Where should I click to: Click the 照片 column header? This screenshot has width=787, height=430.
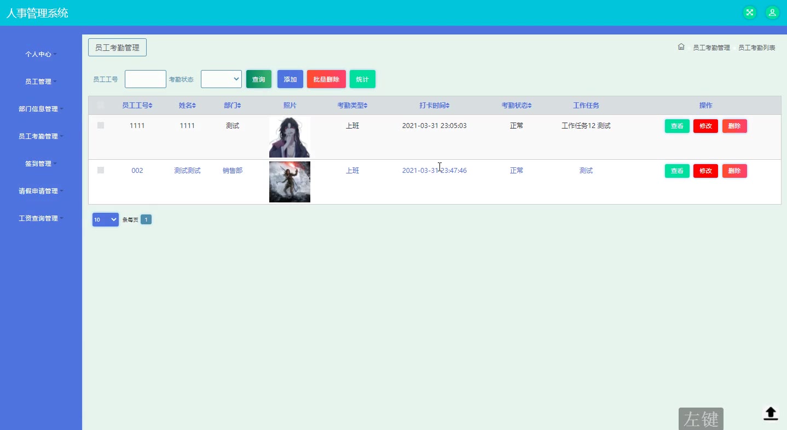(x=290, y=106)
